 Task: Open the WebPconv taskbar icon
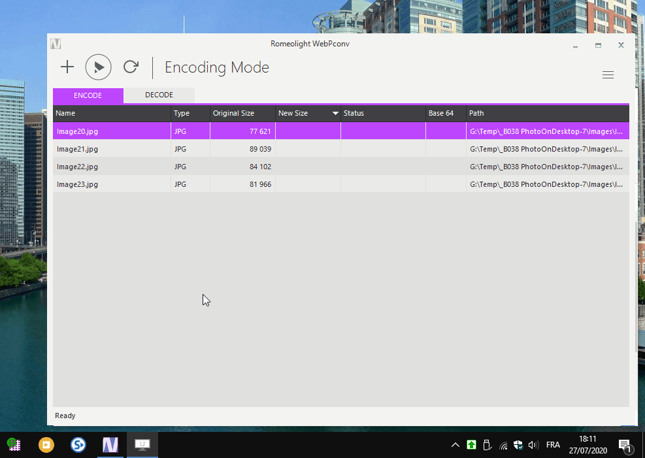coord(110,445)
